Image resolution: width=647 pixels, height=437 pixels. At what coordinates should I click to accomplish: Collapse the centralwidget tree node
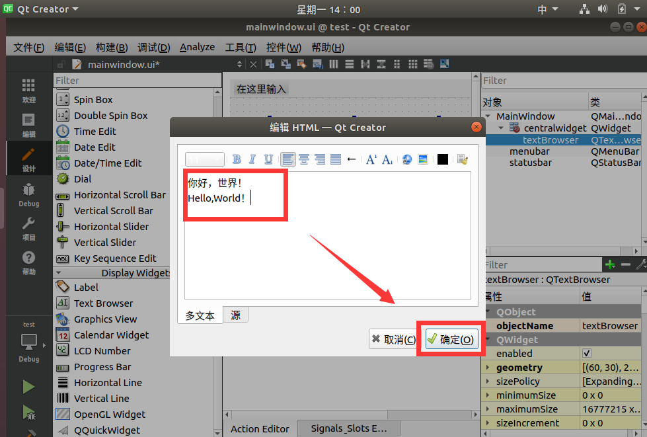(501, 128)
